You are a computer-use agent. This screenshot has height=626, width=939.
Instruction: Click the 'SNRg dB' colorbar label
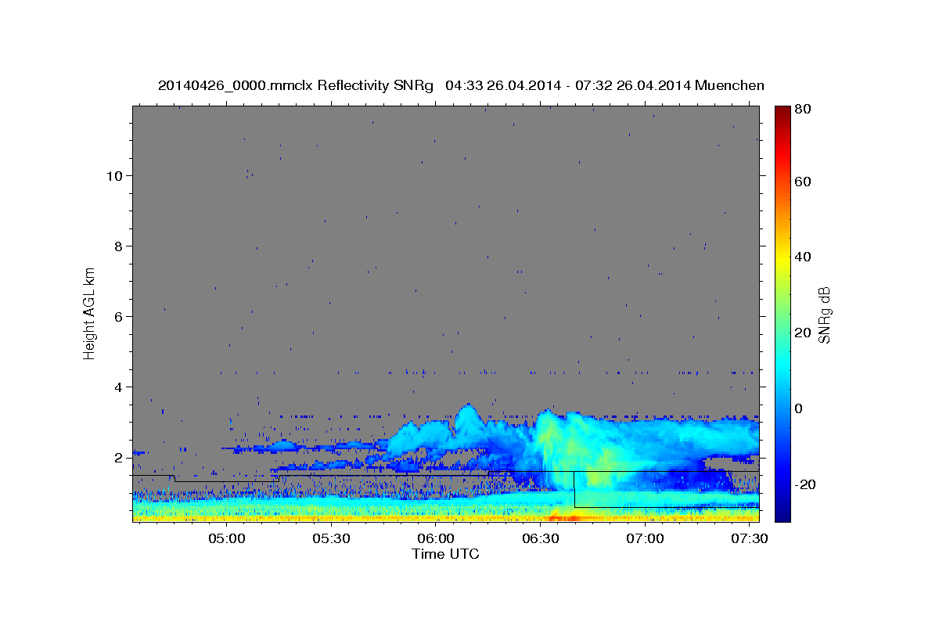(x=824, y=315)
